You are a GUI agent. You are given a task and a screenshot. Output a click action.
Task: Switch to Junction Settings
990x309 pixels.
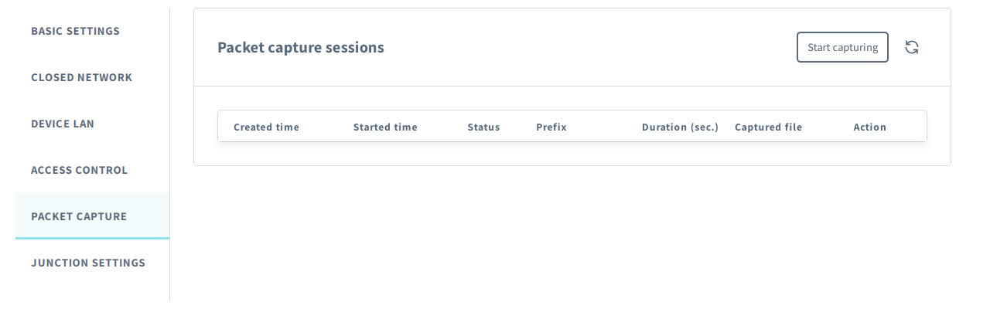(x=88, y=263)
